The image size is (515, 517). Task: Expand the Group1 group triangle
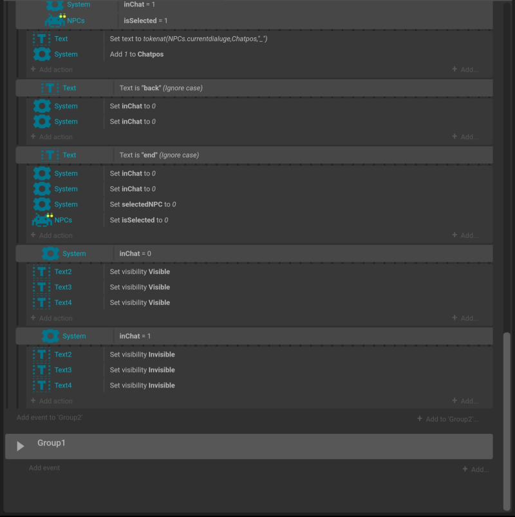(21, 446)
